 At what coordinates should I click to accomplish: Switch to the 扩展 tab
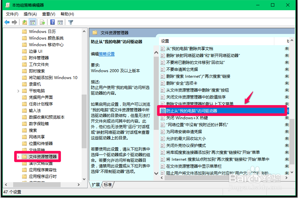point(95,185)
